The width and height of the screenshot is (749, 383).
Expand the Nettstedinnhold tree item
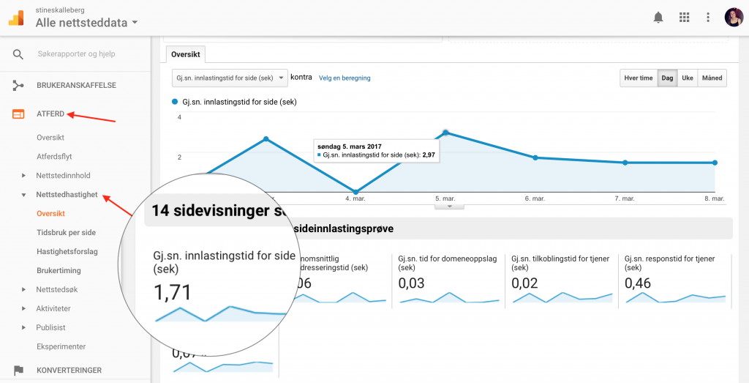coord(24,176)
